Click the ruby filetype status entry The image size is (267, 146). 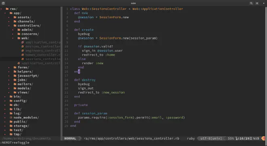(x=191, y=138)
